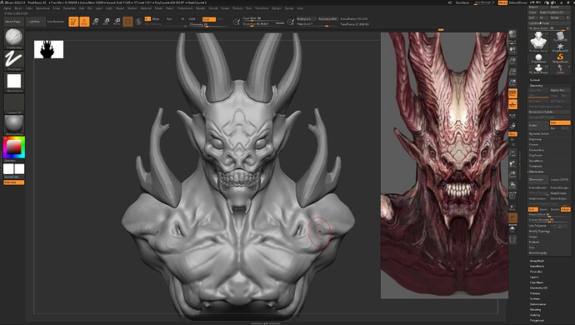Select the SimpleBrush tool
This screenshot has width=575, height=325.
(560, 58)
